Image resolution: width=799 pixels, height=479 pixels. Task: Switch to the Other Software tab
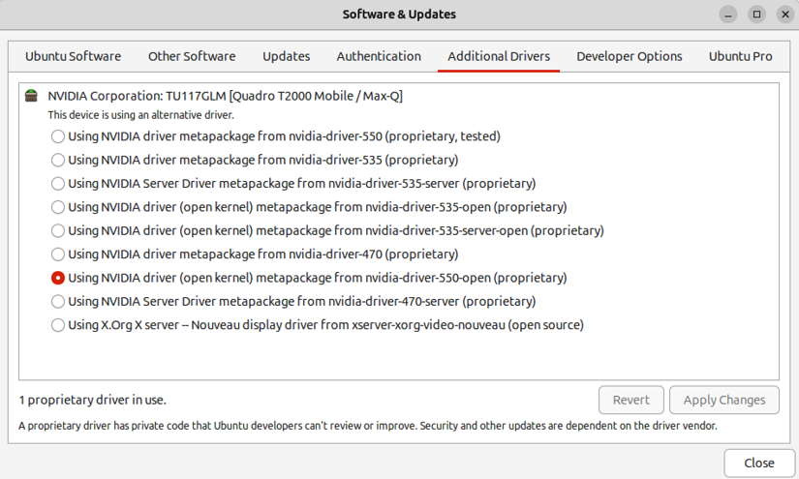pos(192,56)
